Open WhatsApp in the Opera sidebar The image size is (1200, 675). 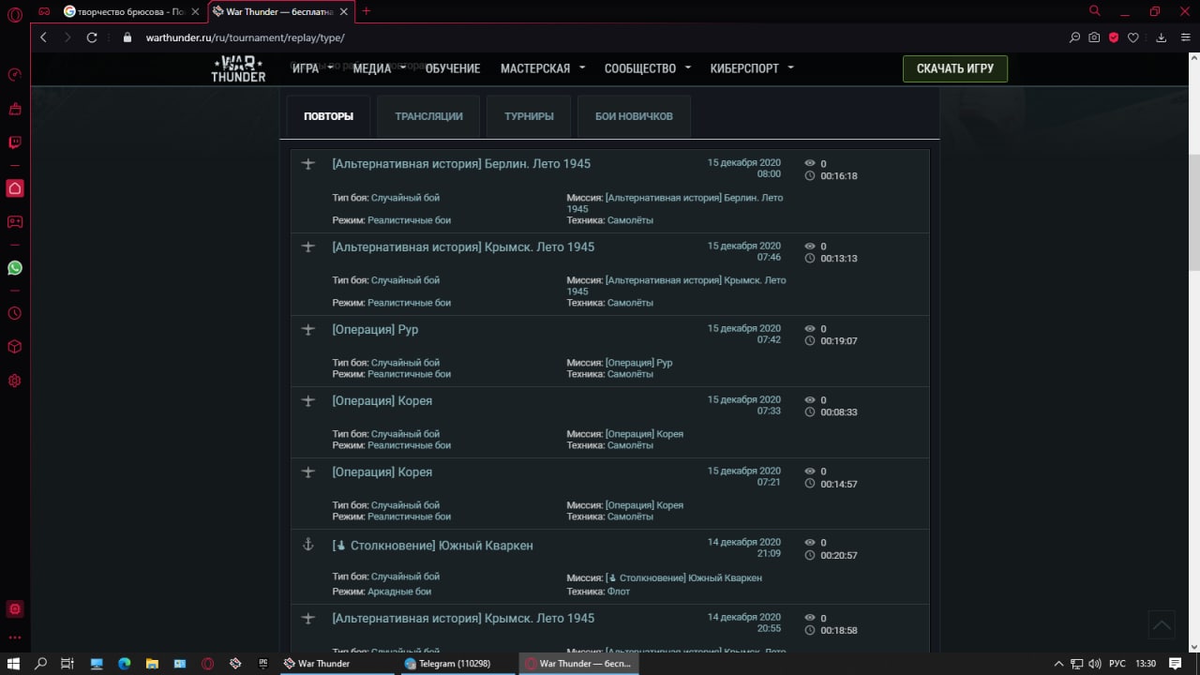coord(14,268)
